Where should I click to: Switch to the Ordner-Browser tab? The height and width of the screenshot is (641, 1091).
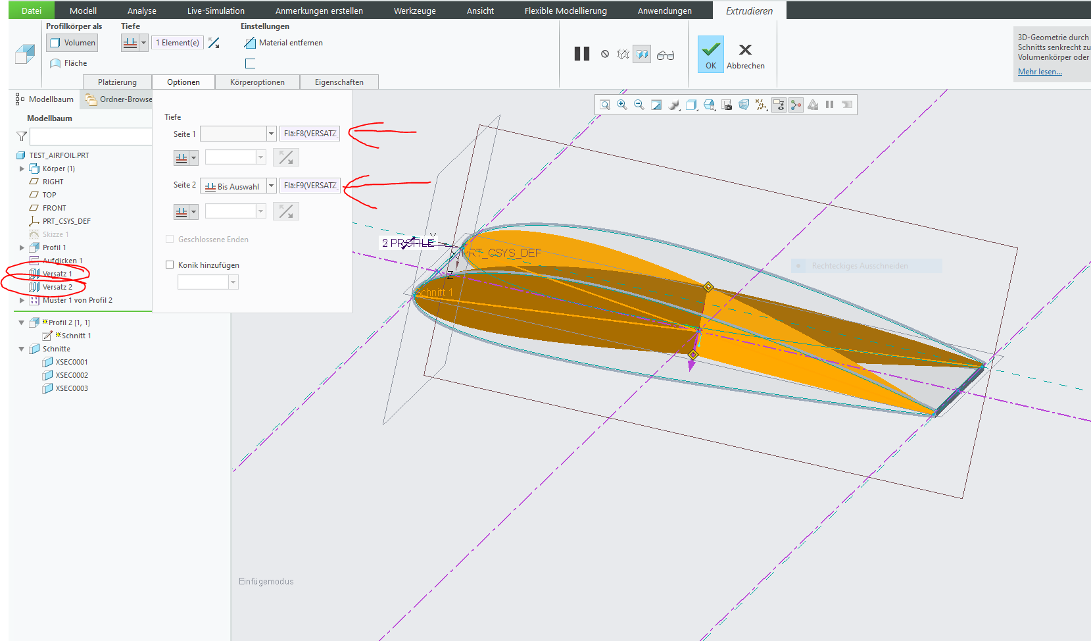[x=119, y=99]
